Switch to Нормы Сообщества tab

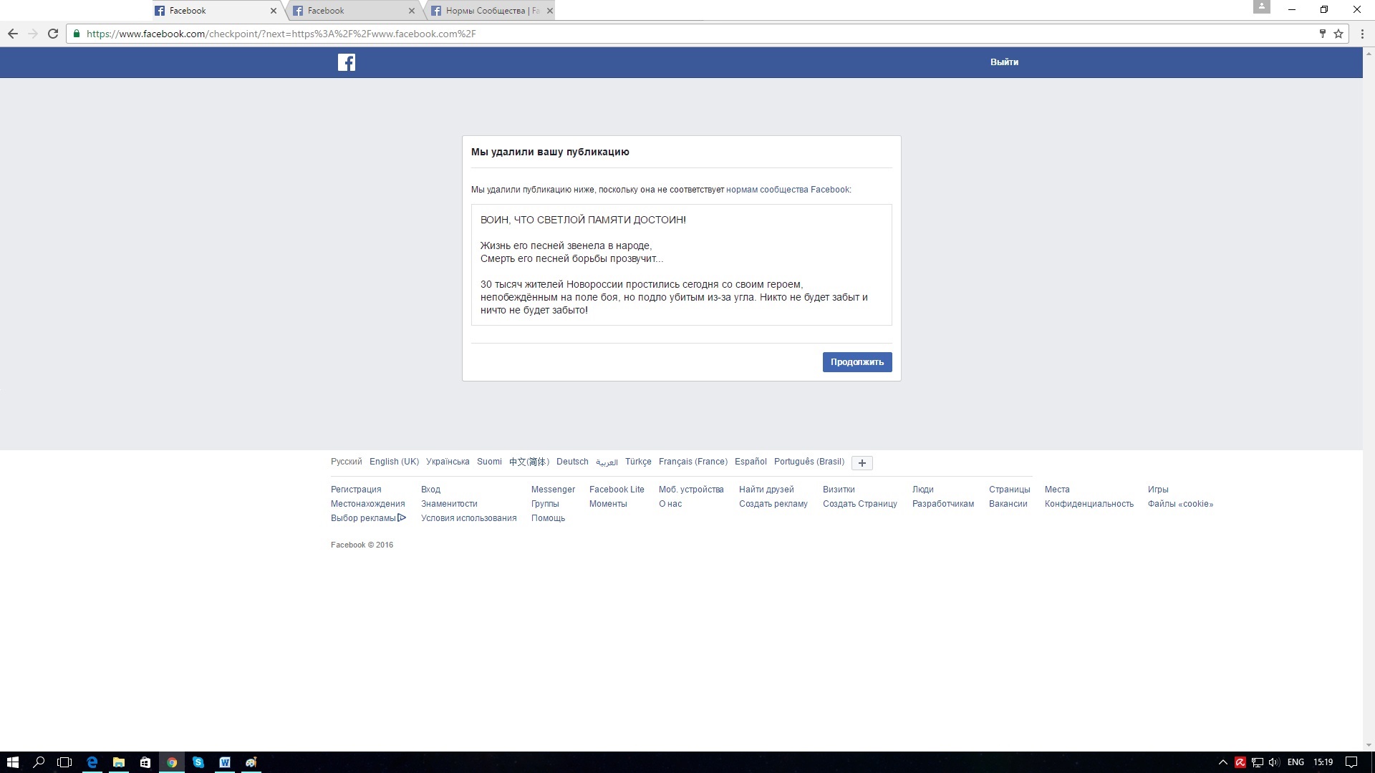[491, 11]
